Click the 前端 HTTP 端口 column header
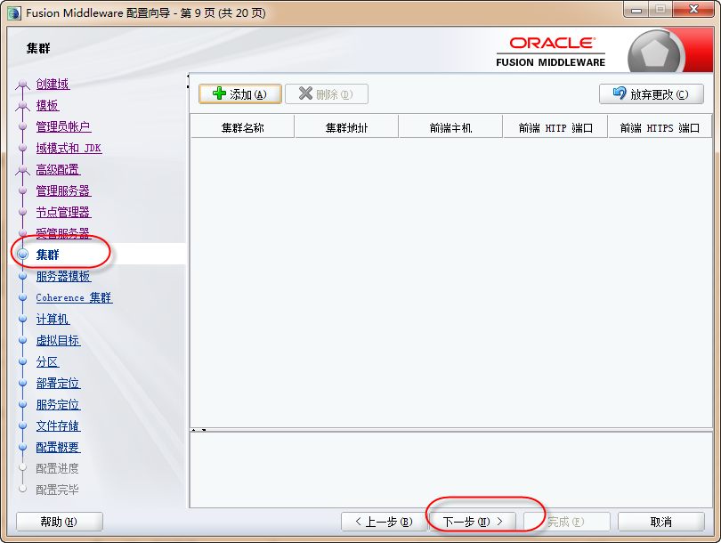The height and width of the screenshot is (543, 721). (555, 128)
